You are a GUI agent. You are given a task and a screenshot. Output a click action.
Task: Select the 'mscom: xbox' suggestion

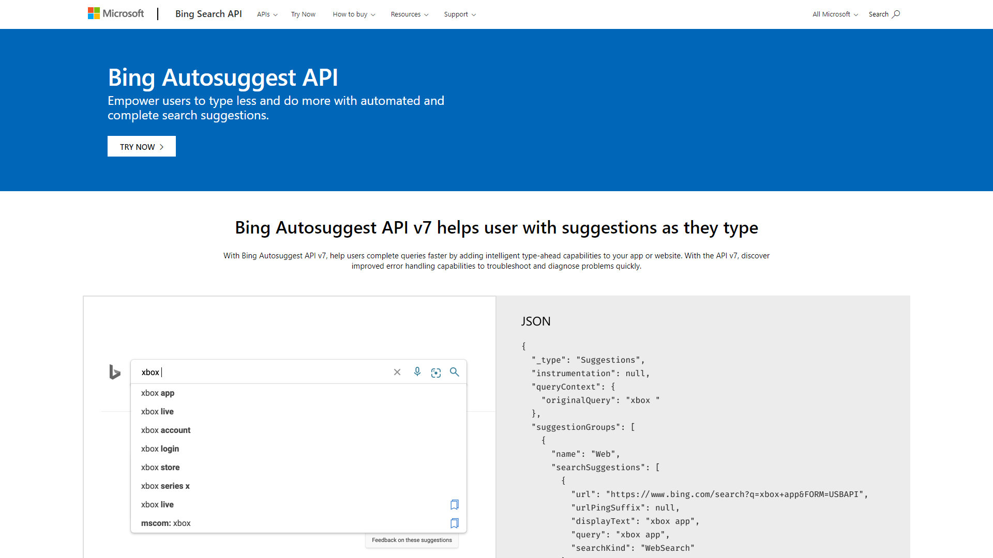coord(298,523)
